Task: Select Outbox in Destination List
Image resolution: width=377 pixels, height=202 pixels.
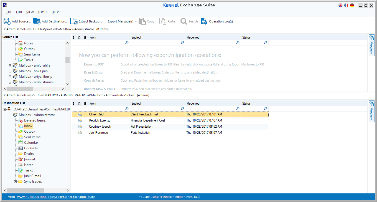Action: (x=30, y=132)
